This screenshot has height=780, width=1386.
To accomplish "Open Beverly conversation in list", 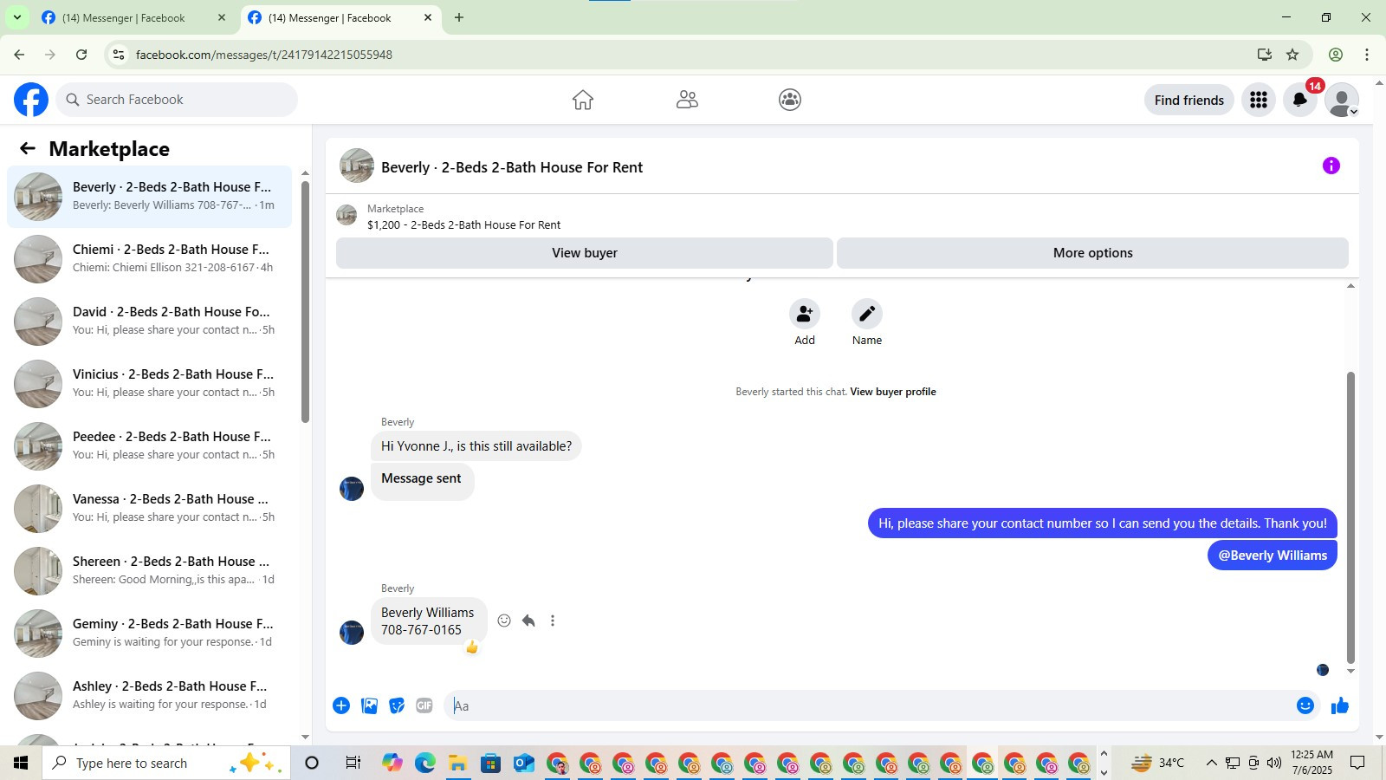I will [x=149, y=197].
